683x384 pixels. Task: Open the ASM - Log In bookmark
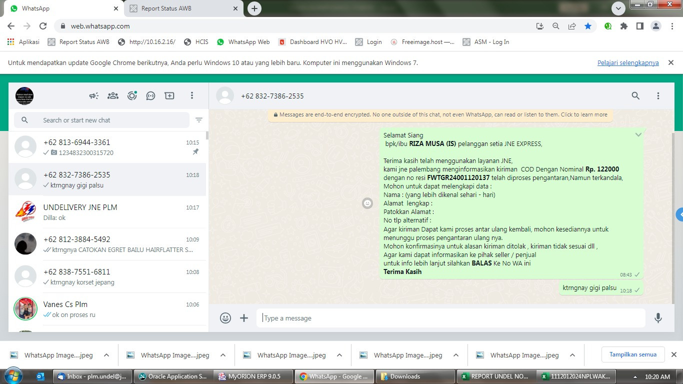[486, 42]
